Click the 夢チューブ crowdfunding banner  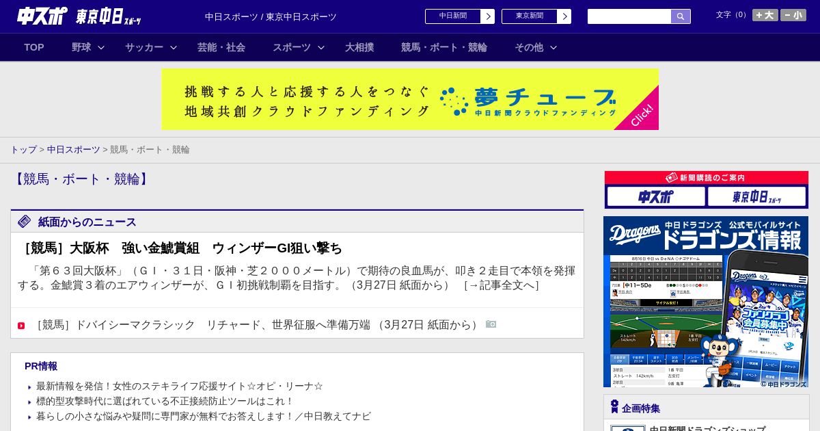[x=410, y=99]
